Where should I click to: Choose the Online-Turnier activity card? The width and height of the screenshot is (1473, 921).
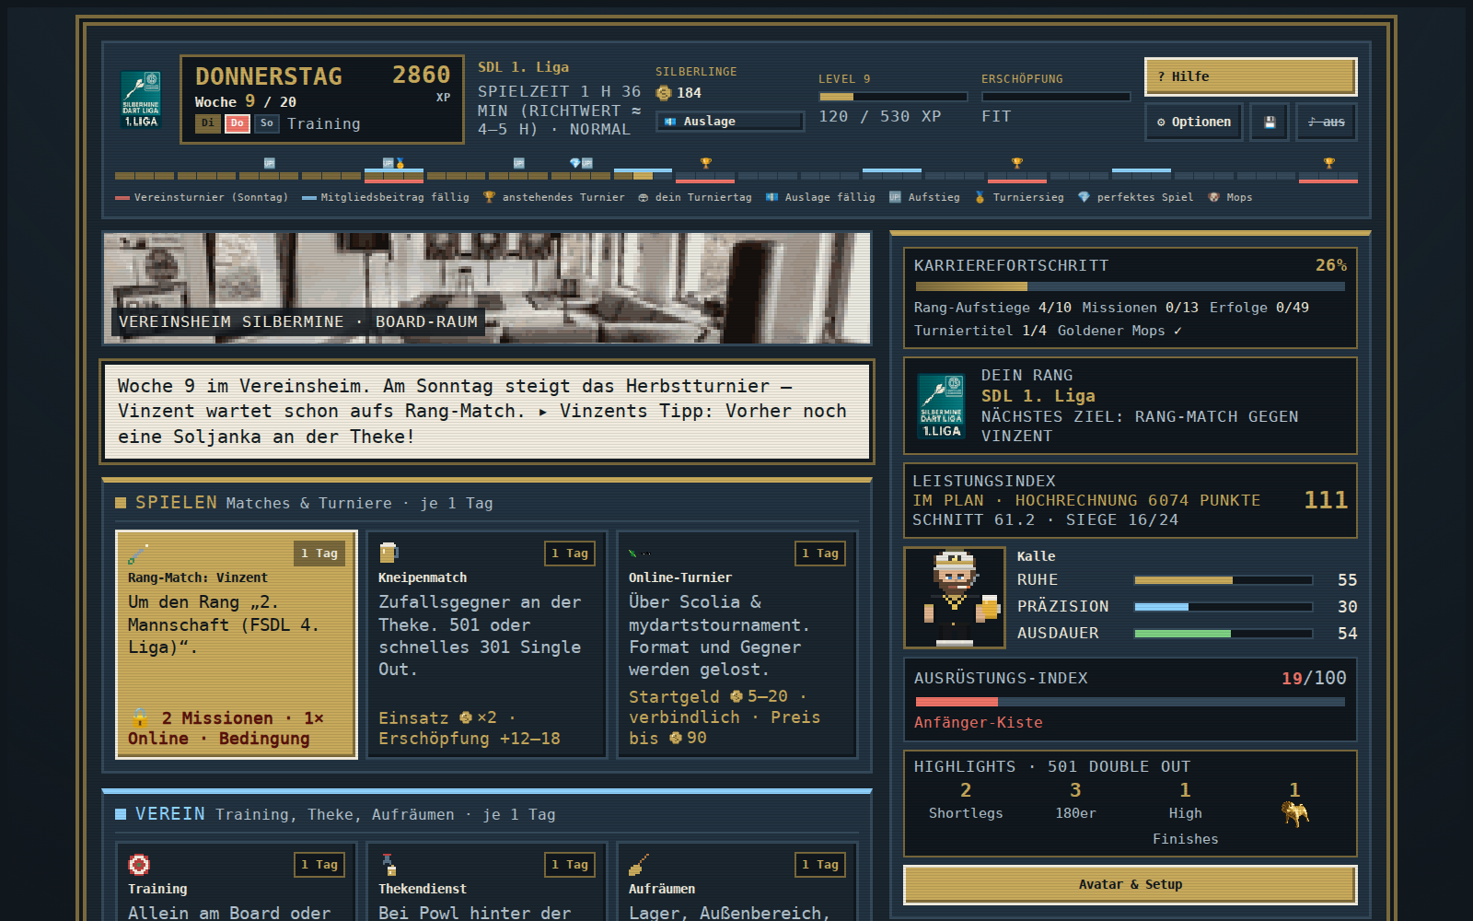tap(737, 645)
